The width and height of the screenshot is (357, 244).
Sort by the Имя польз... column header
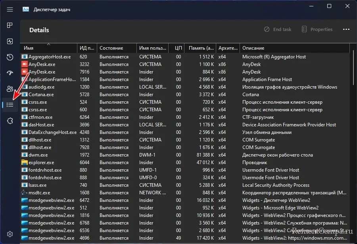[x=153, y=48]
